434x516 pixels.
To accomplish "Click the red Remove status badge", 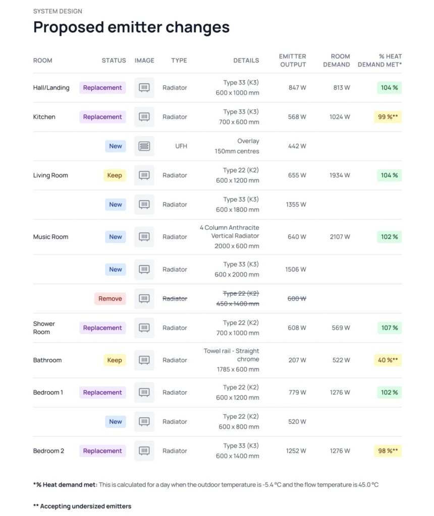I will 110,299.
